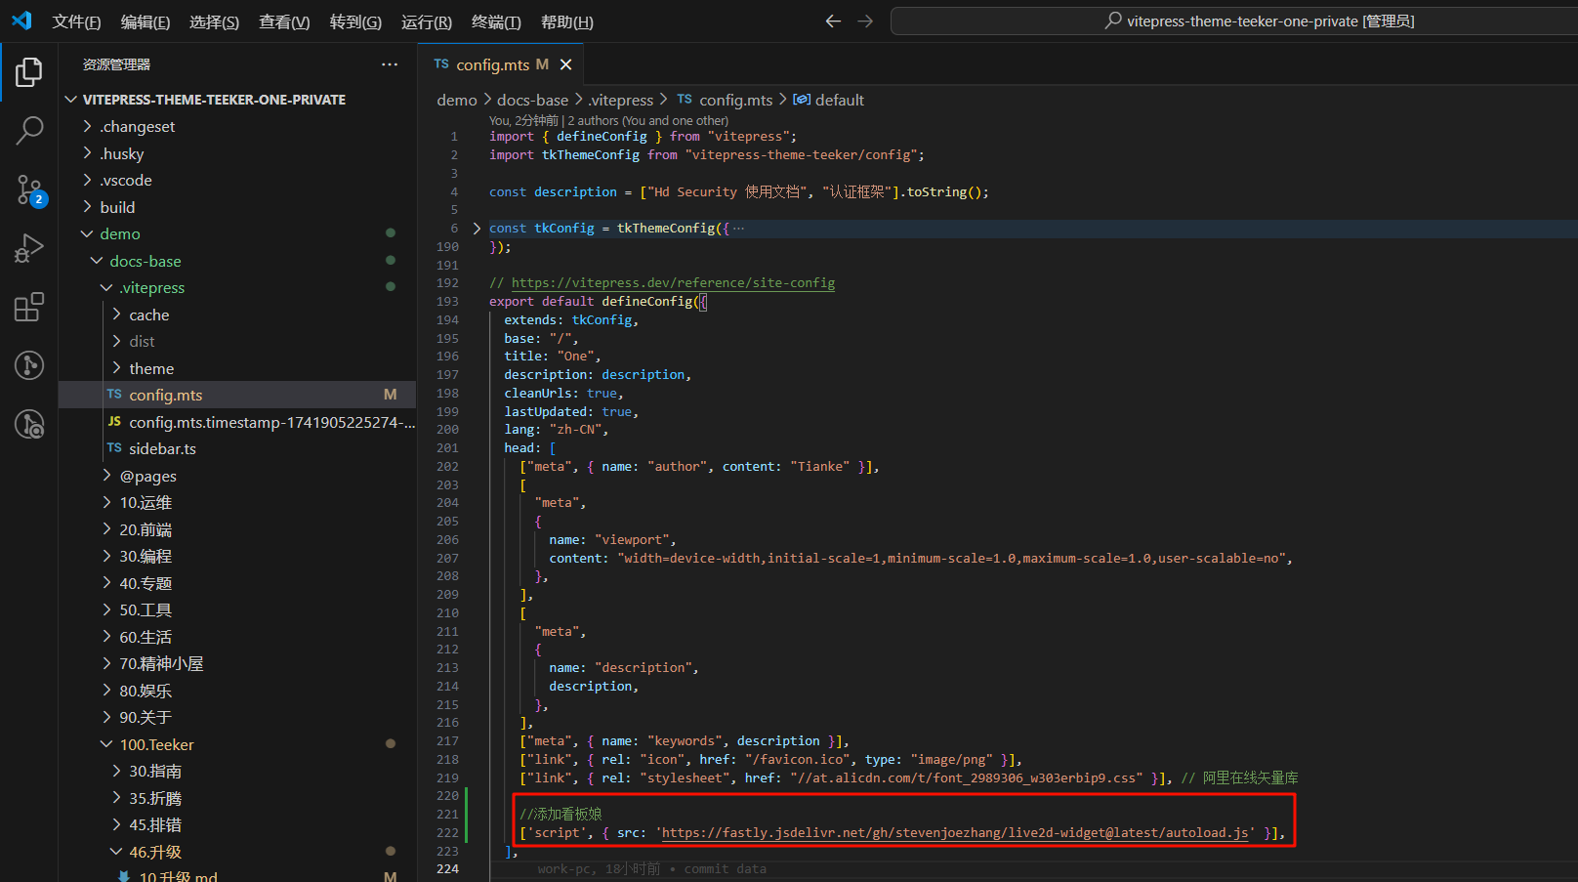Image resolution: width=1578 pixels, height=882 pixels.
Task: Click breadcrumb segment config.mts
Action: coord(736,100)
